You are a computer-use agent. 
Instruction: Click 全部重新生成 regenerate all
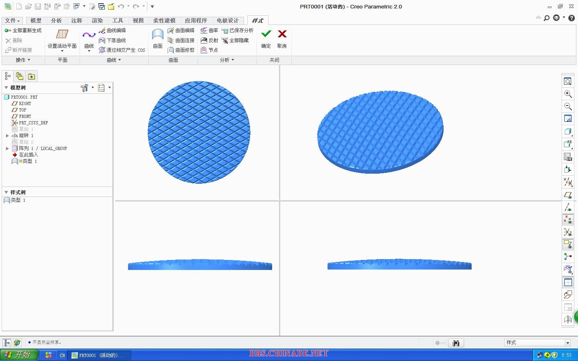tap(23, 30)
